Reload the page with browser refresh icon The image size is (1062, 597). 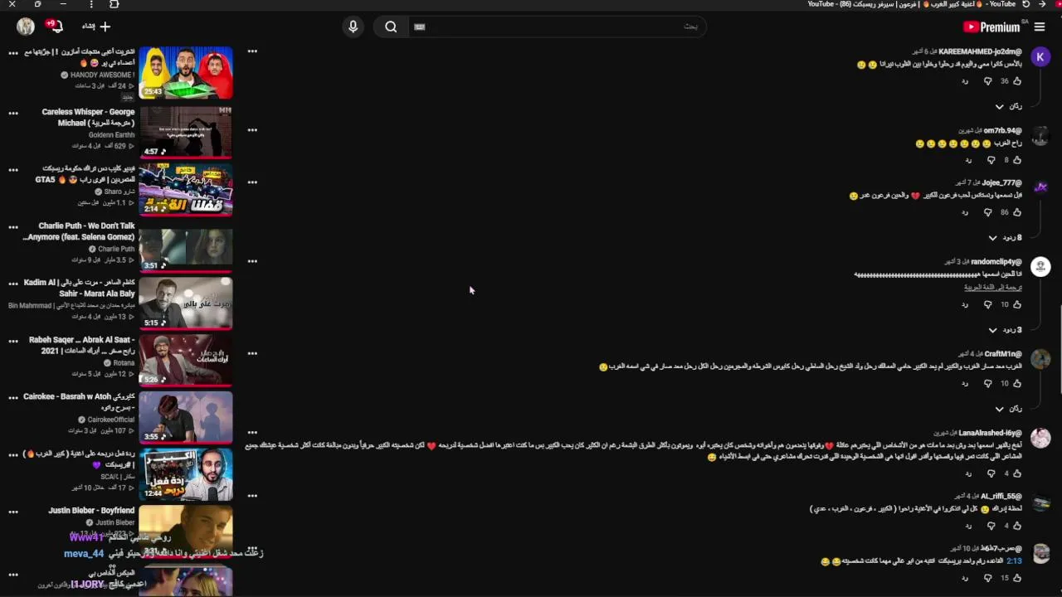[x=1026, y=4]
